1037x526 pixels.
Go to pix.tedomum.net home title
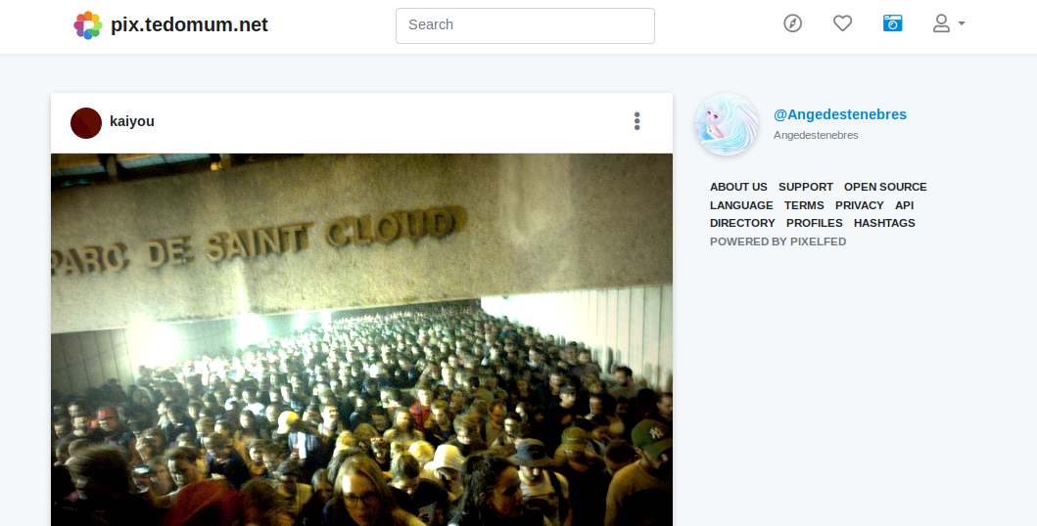189,24
